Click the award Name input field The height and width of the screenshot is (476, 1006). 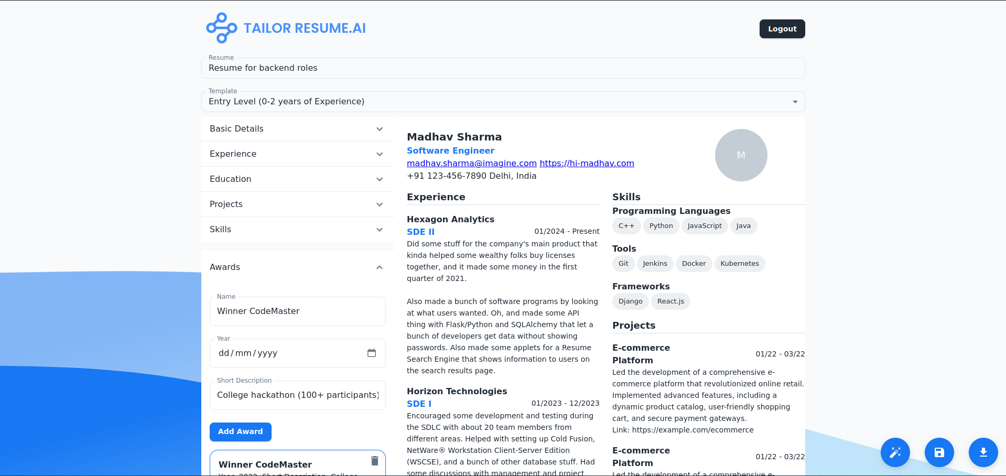pos(297,311)
